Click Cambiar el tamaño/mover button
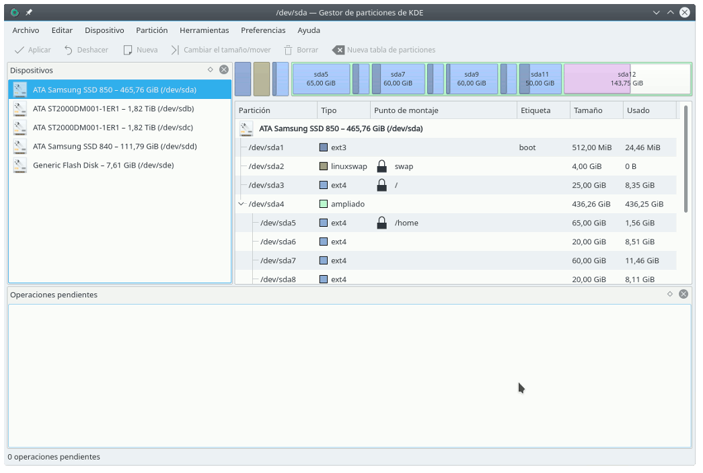This screenshot has width=703, height=473. [x=221, y=50]
